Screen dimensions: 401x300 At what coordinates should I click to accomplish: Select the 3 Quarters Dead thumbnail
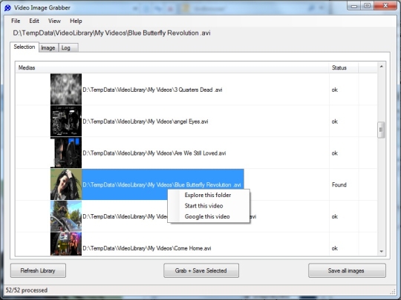(66, 89)
